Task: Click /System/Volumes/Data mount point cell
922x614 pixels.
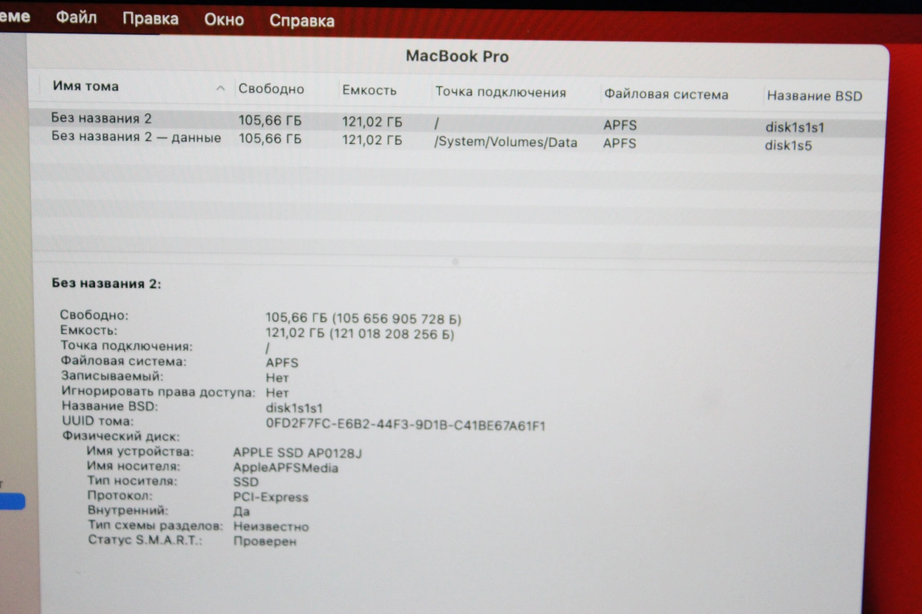Action: click(x=506, y=143)
